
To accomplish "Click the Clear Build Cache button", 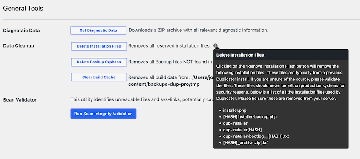I will point(99,77).
